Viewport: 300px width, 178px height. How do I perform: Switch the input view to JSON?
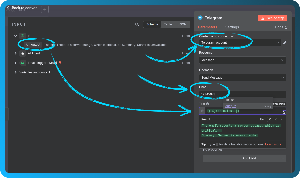[182, 24]
